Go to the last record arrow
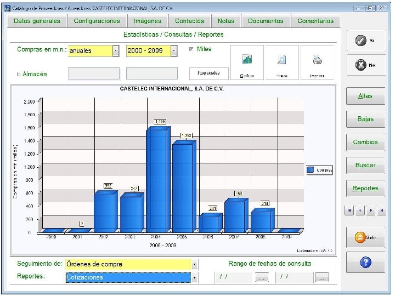 382,210
